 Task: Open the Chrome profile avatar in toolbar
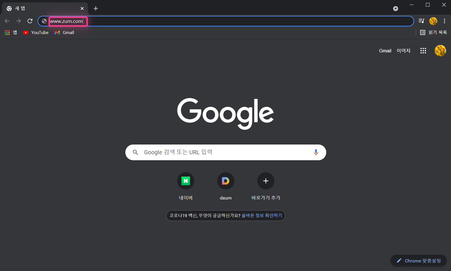pos(433,21)
